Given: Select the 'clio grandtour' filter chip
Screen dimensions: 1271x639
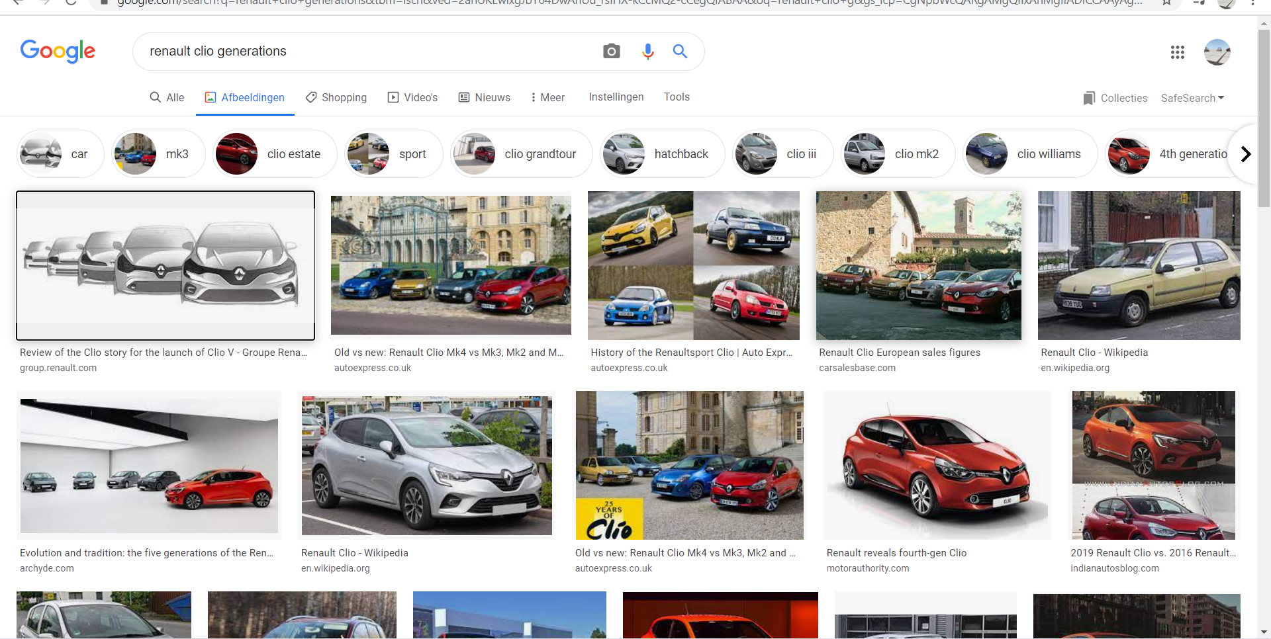Looking at the screenshot, I should [521, 154].
